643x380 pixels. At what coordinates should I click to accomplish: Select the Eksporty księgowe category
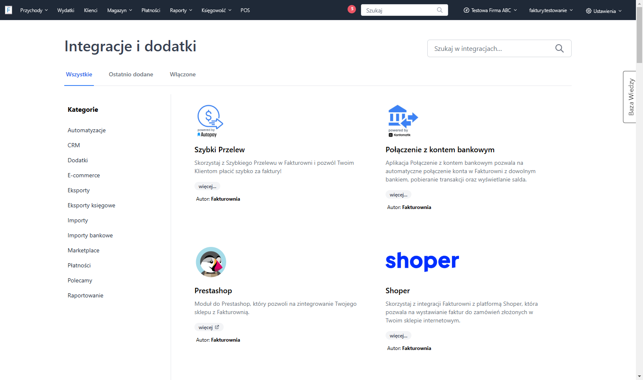[x=91, y=205]
